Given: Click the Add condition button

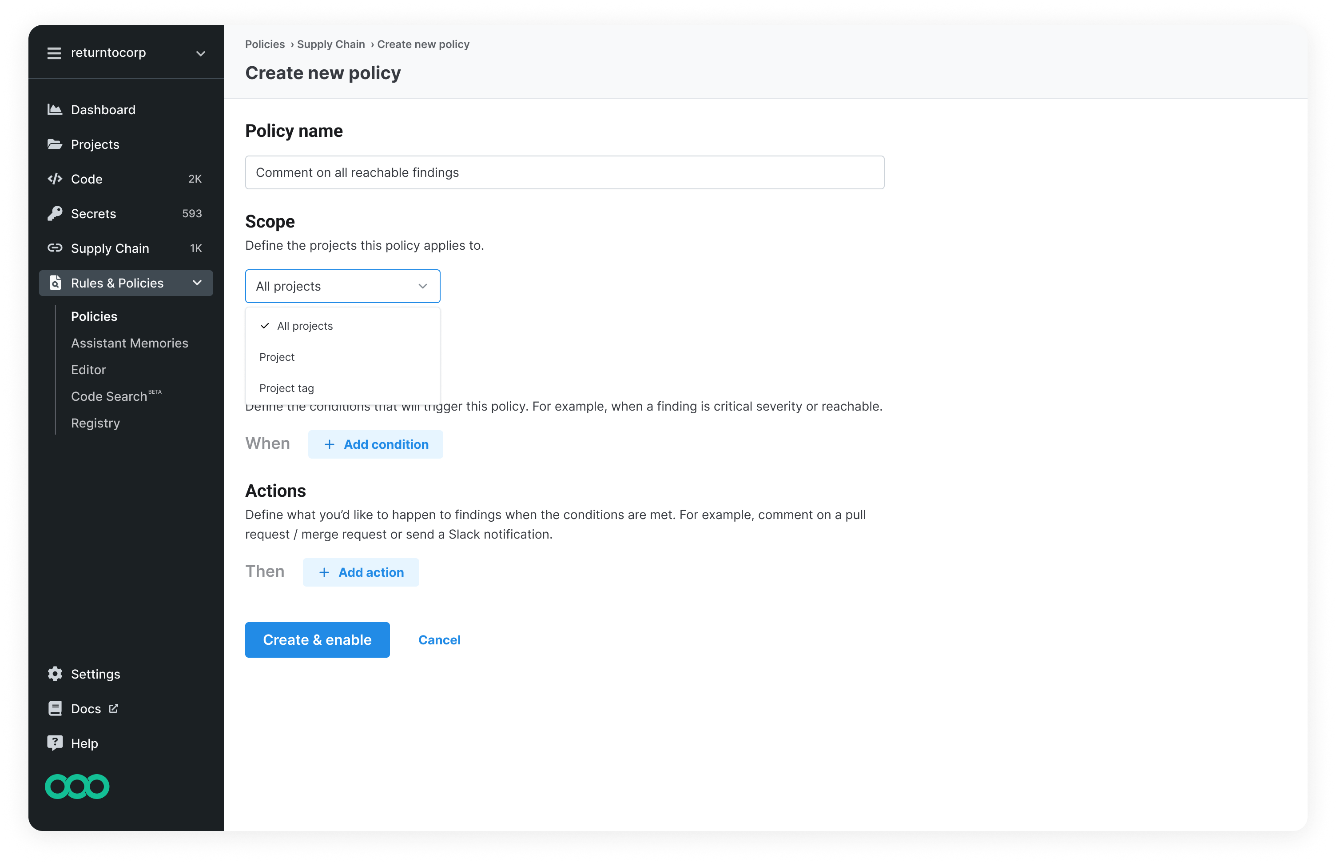Looking at the screenshot, I should click(x=375, y=444).
